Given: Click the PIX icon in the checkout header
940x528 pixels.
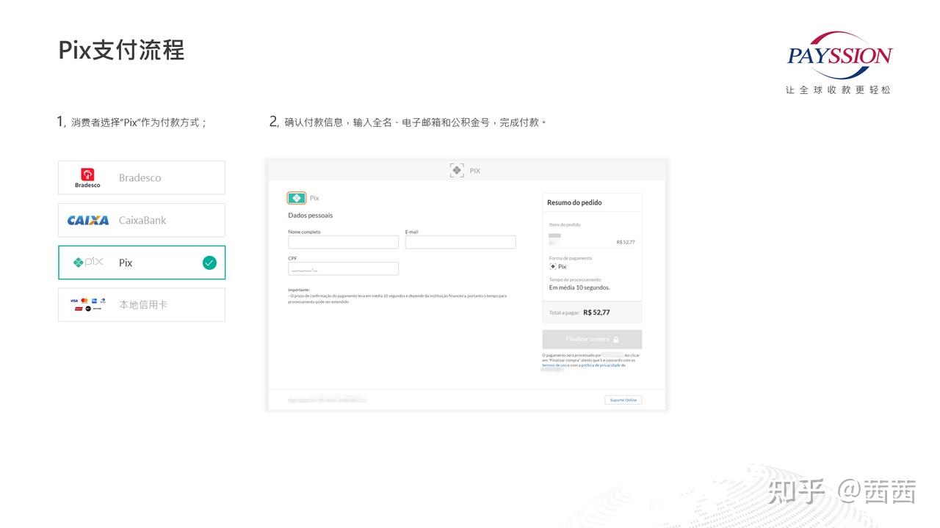Looking at the screenshot, I should [457, 170].
